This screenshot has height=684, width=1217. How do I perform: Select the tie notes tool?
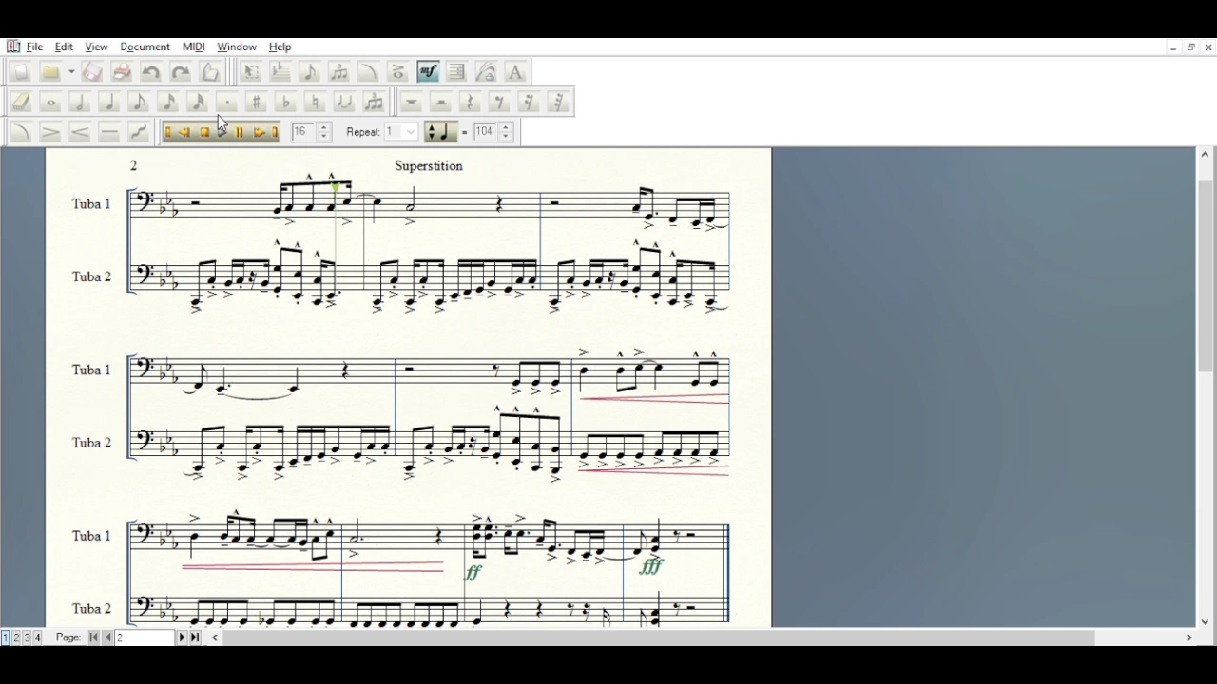[345, 102]
